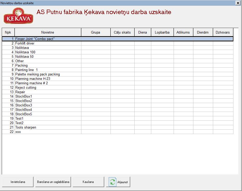Screen dimensions: 242x191
Task: Select the Reject cutting row
Action: click(117, 88)
